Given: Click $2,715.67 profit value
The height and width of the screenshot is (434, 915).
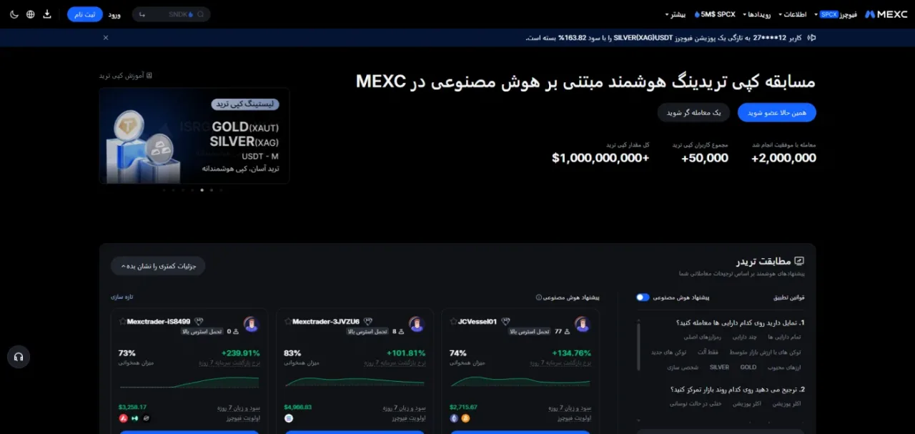Looking at the screenshot, I should [463, 407].
